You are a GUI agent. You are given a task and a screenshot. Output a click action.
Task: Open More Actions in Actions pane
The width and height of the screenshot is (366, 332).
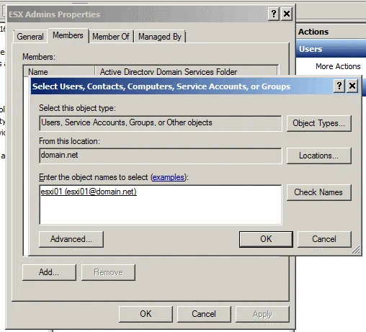[338, 66]
